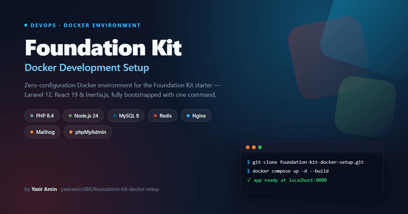
Task: Click the docker compose up command line
Action: (288, 171)
